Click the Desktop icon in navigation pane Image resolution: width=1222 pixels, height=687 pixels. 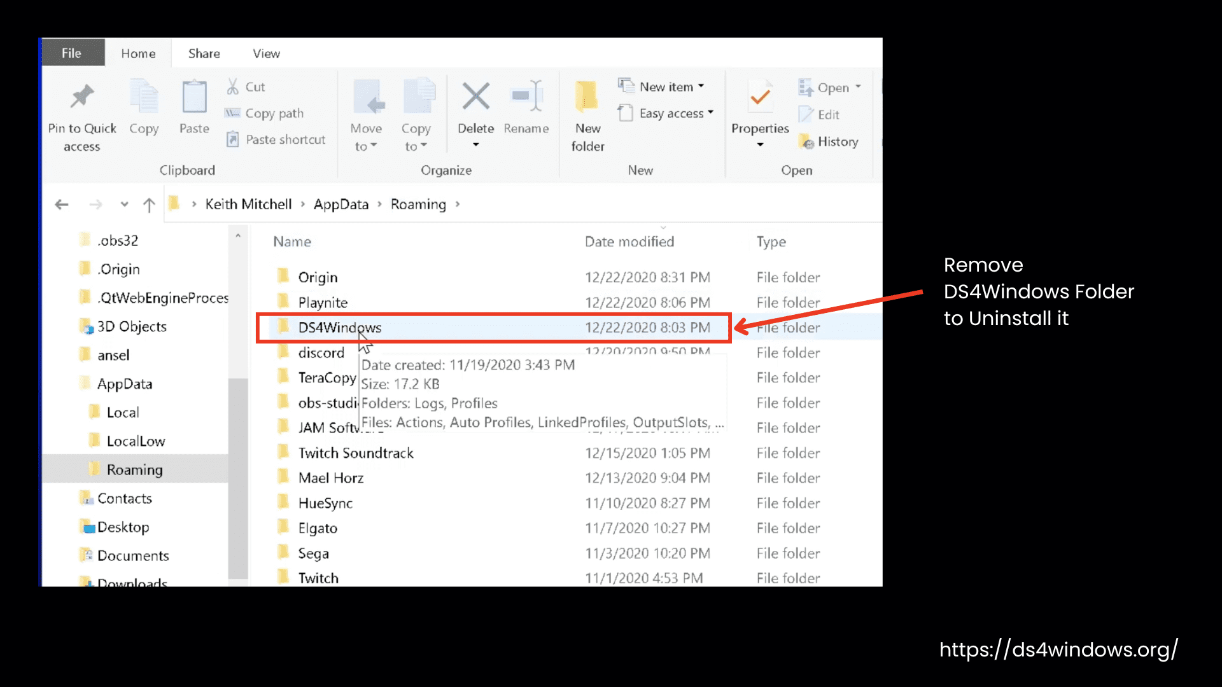point(87,527)
